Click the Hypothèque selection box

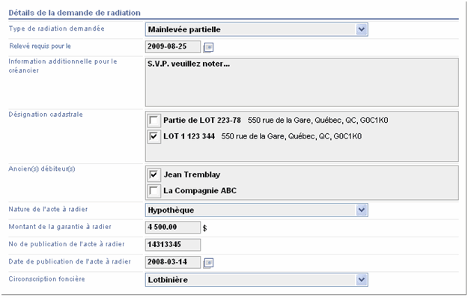tap(256, 210)
